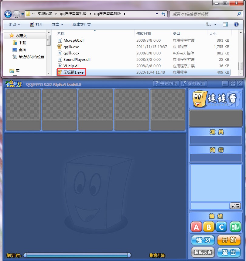The height and width of the screenshot is (261, 246).
Task: Click the 开始 start button
Action: click(x=229, y=240)
